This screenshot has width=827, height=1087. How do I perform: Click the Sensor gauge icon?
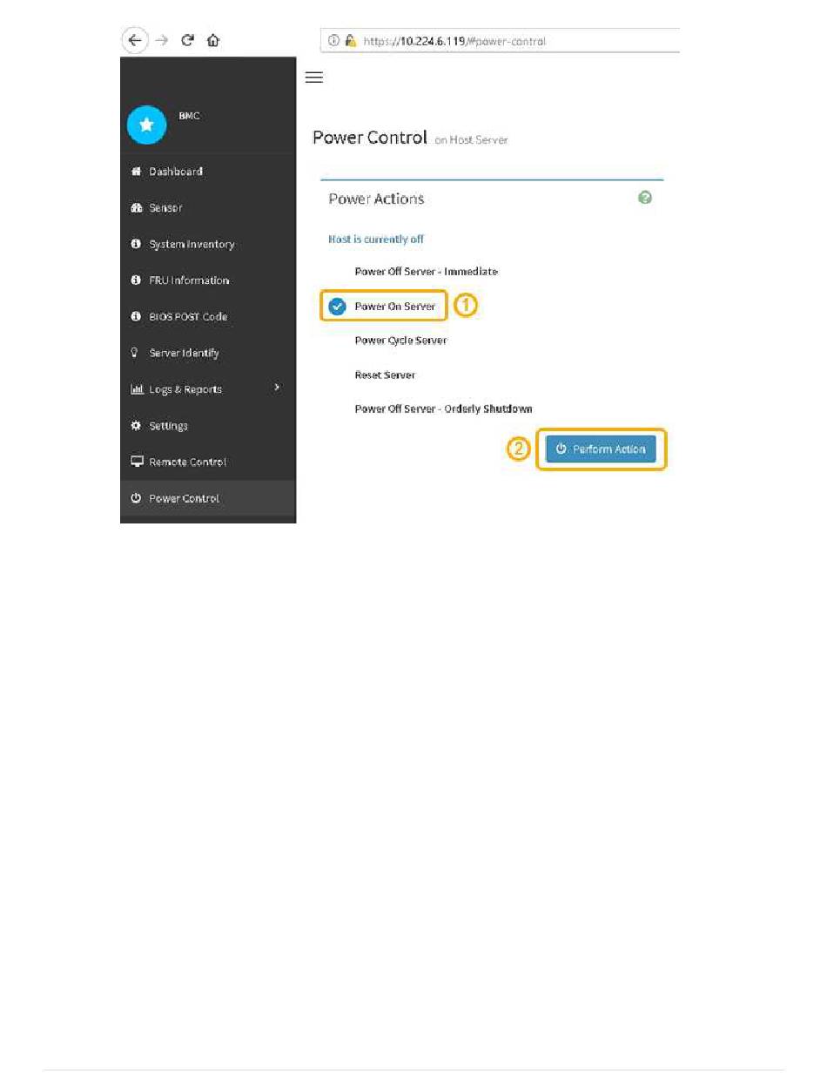(x=136, y=208)
